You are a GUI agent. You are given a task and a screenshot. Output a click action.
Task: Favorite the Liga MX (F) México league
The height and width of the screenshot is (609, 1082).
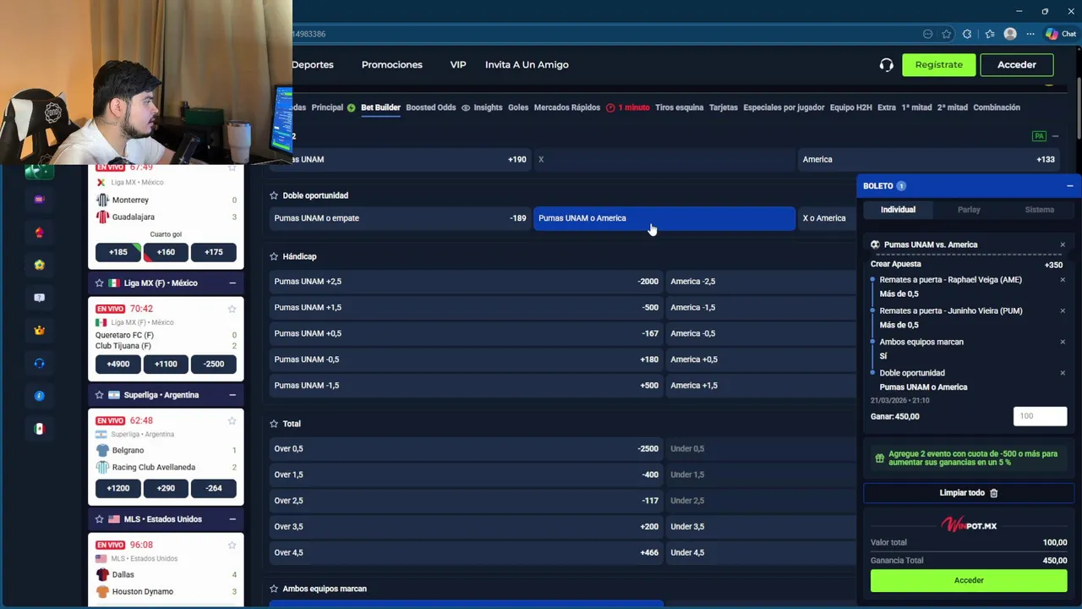pos(99,283)
